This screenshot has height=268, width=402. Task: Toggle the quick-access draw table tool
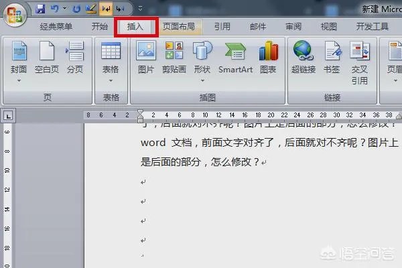click(91, 9)
